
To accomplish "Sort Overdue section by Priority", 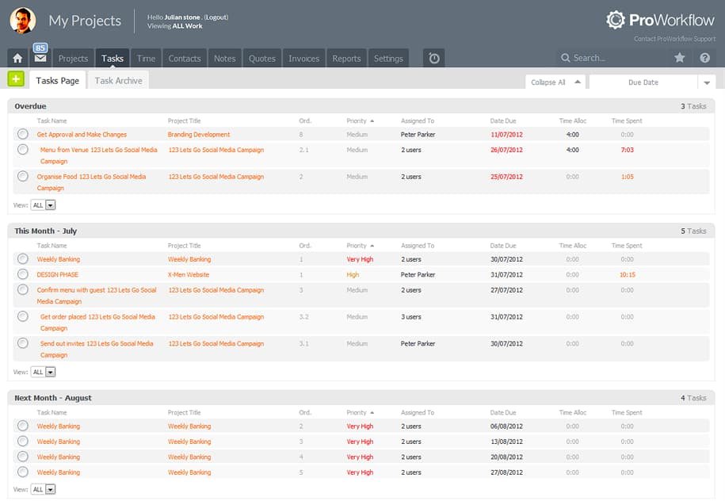I will click(x=360, y=120).
